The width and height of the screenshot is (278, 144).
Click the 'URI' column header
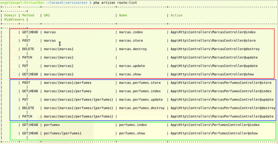tap(47, 15)
